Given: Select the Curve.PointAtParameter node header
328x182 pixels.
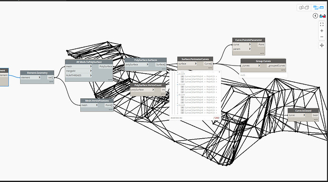Looking at the screenshot, I should [249, 40].
